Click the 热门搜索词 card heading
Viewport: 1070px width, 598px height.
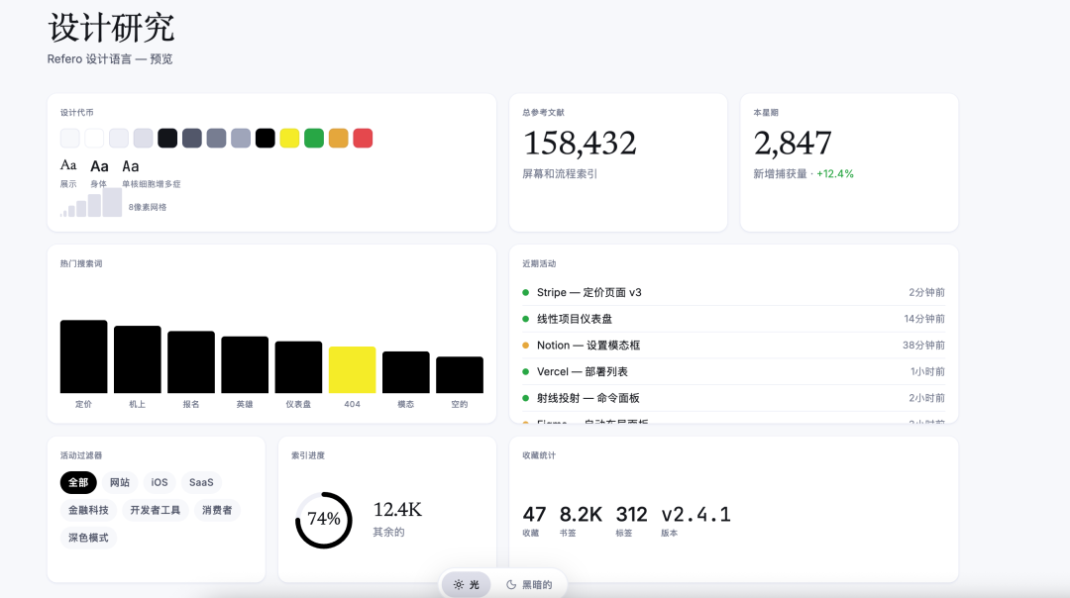[x=81, y=264]
